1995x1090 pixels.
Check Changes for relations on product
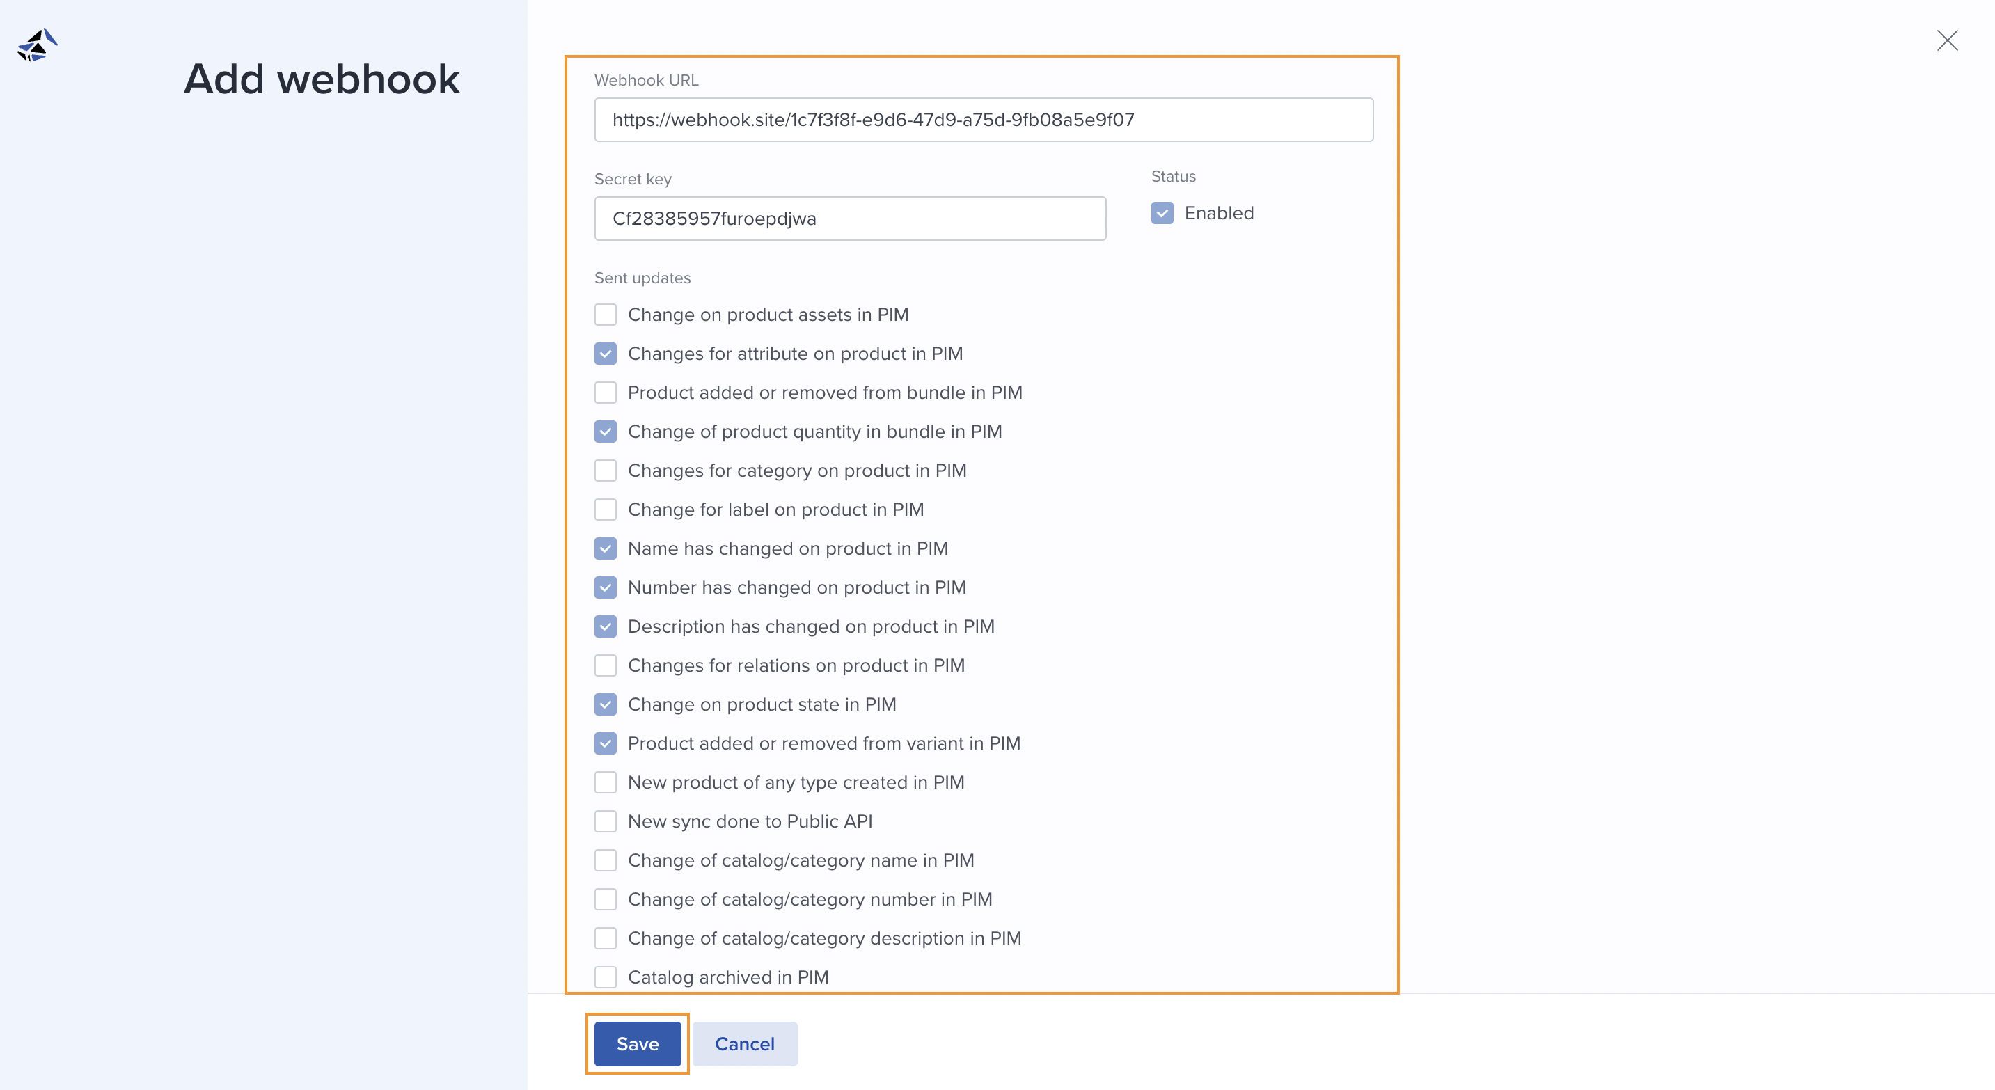pos(606,665)
